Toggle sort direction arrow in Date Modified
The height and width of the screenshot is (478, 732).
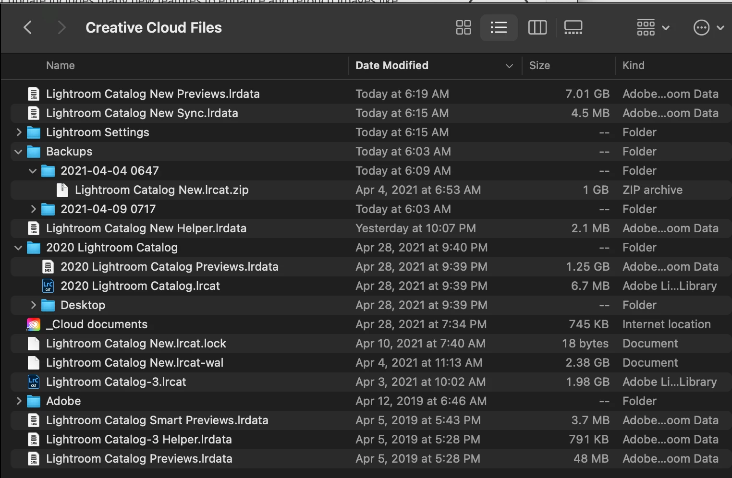click(509, 66)
